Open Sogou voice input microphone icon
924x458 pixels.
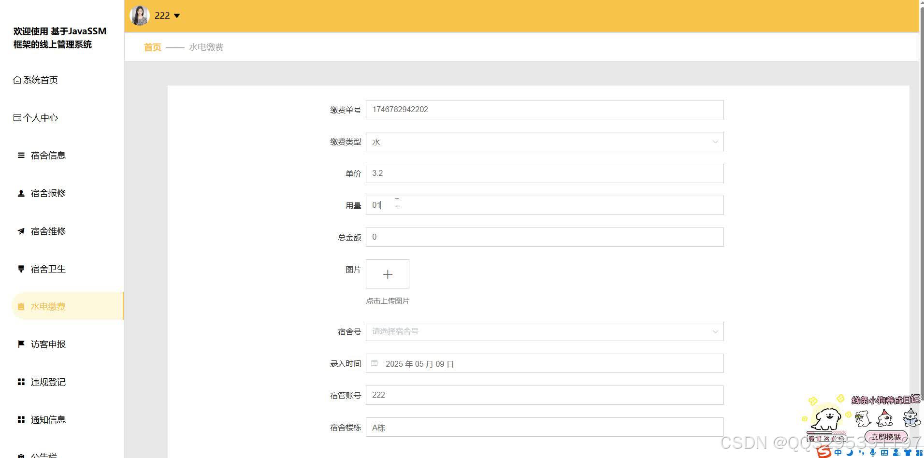click(x=873, y=452)
